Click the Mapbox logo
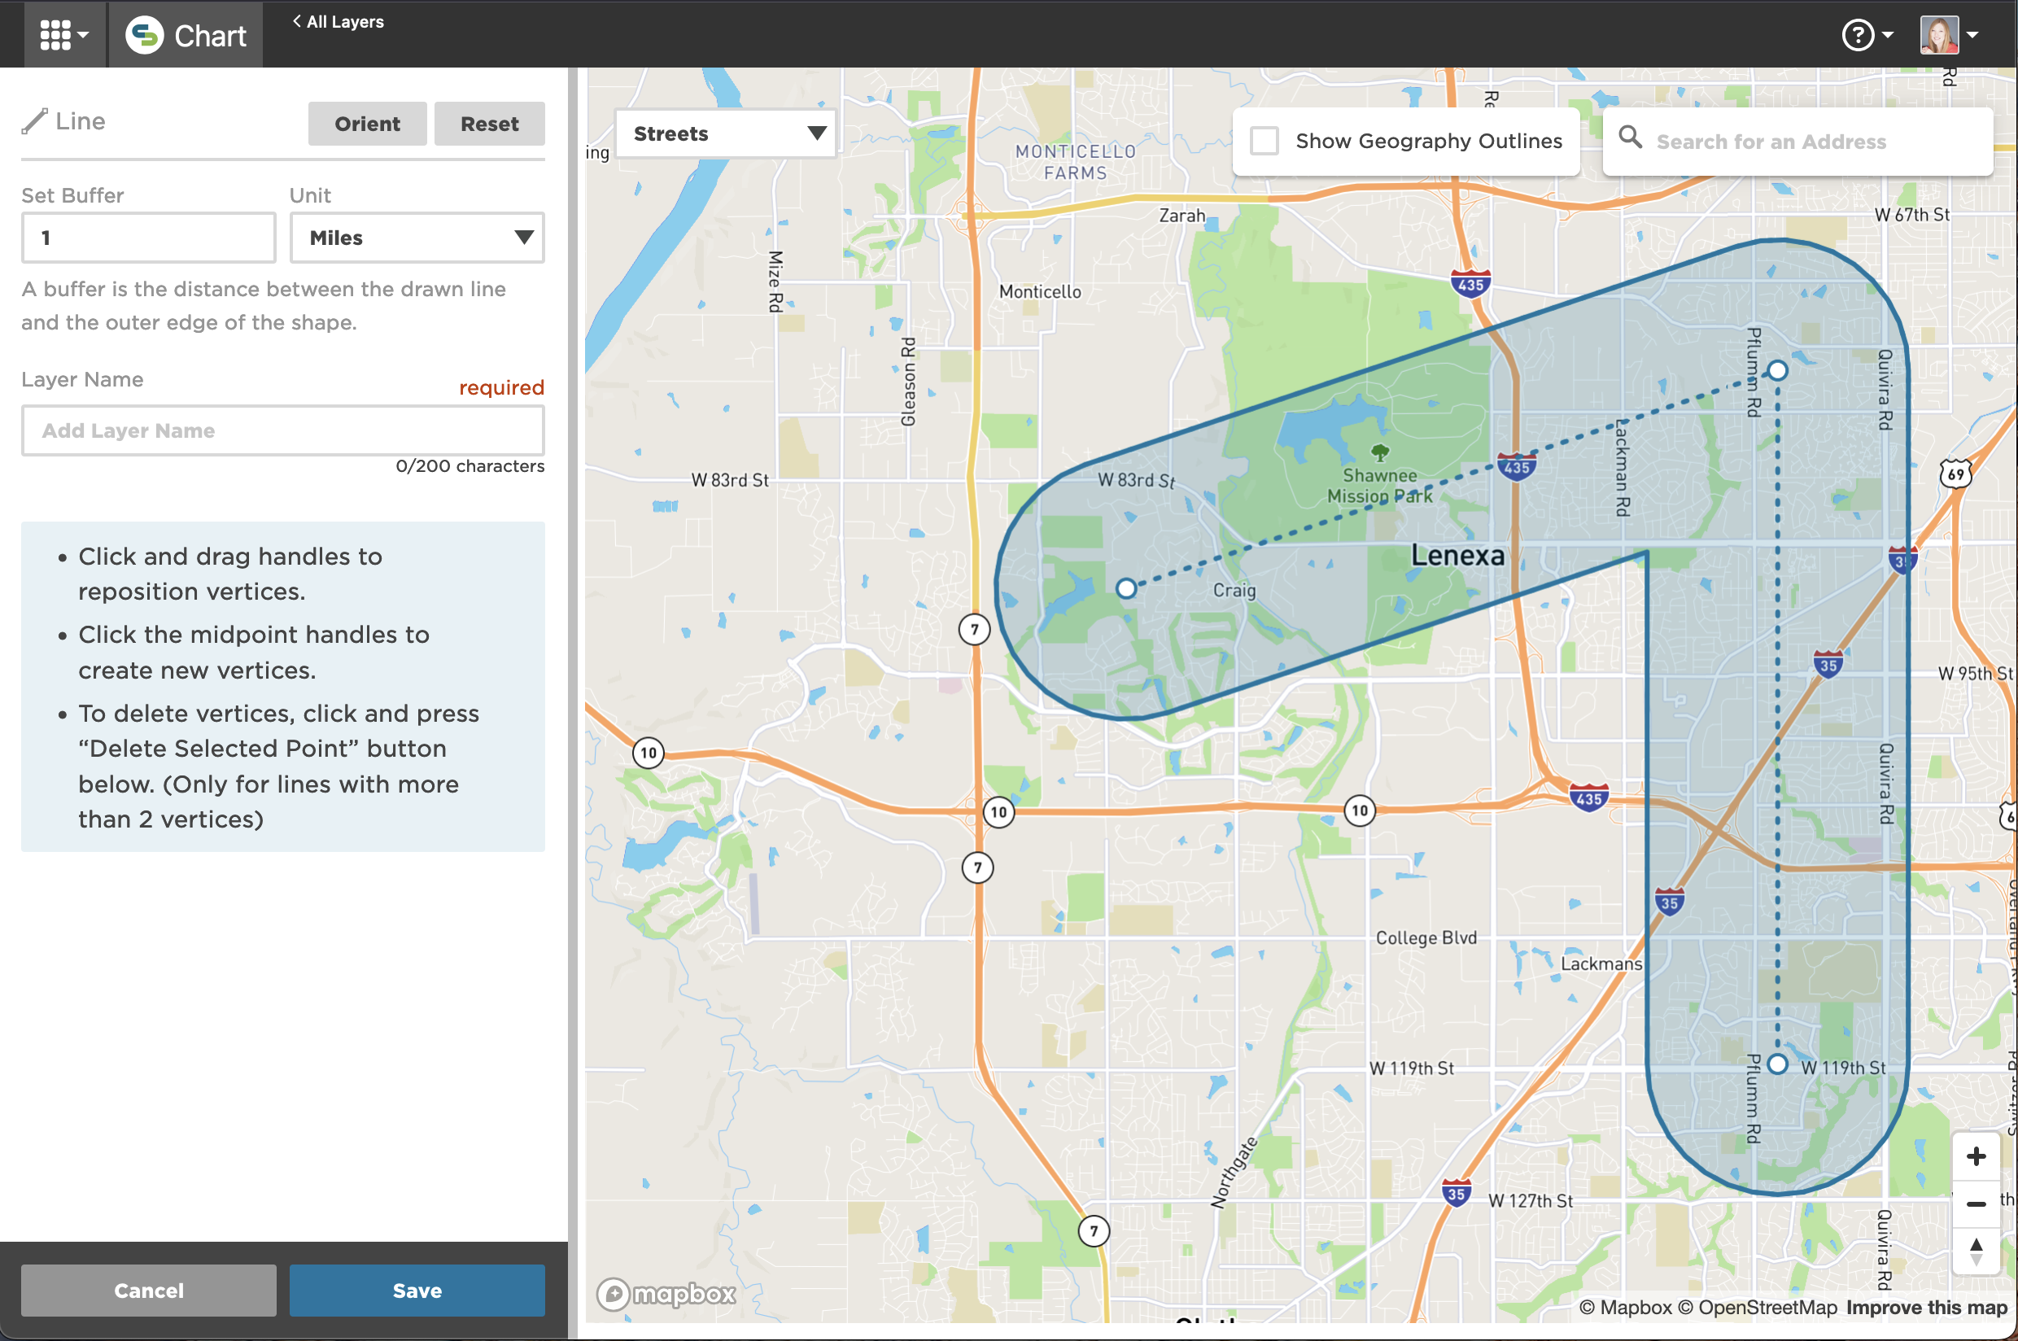2018x1341 pixels. point(667,1294)
